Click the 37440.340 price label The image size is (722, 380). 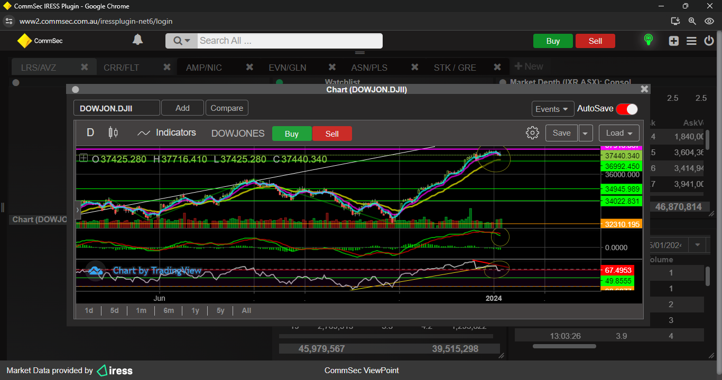pos(623,156)
